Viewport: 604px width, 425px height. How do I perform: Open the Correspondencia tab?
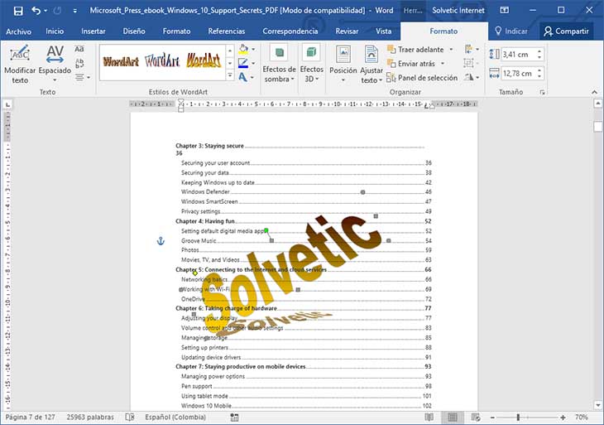tap(290, 31)
